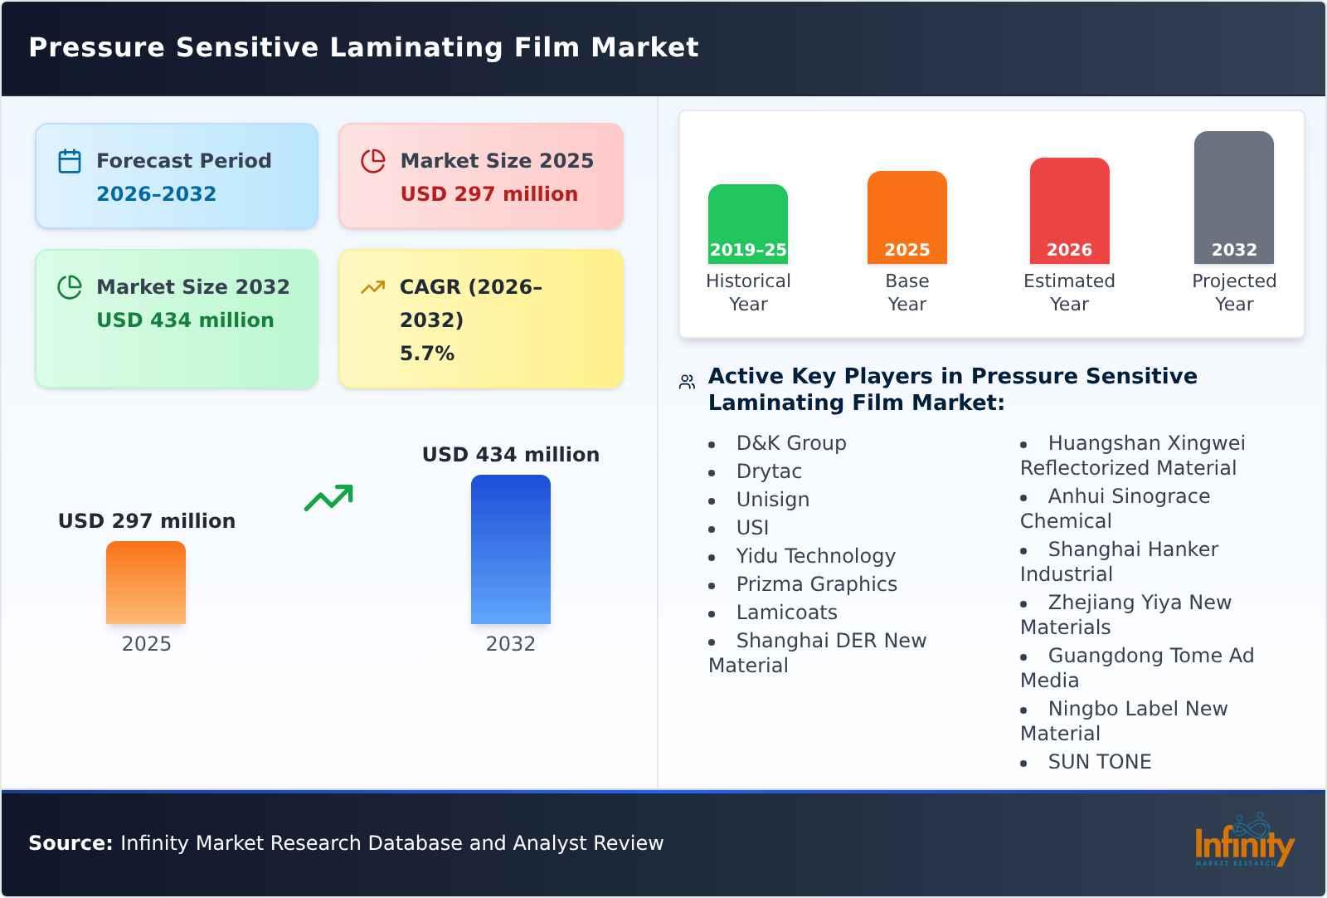Click the calendar icon beside Forecast Period
The image size is (1327, 898).
click(69, 160)
